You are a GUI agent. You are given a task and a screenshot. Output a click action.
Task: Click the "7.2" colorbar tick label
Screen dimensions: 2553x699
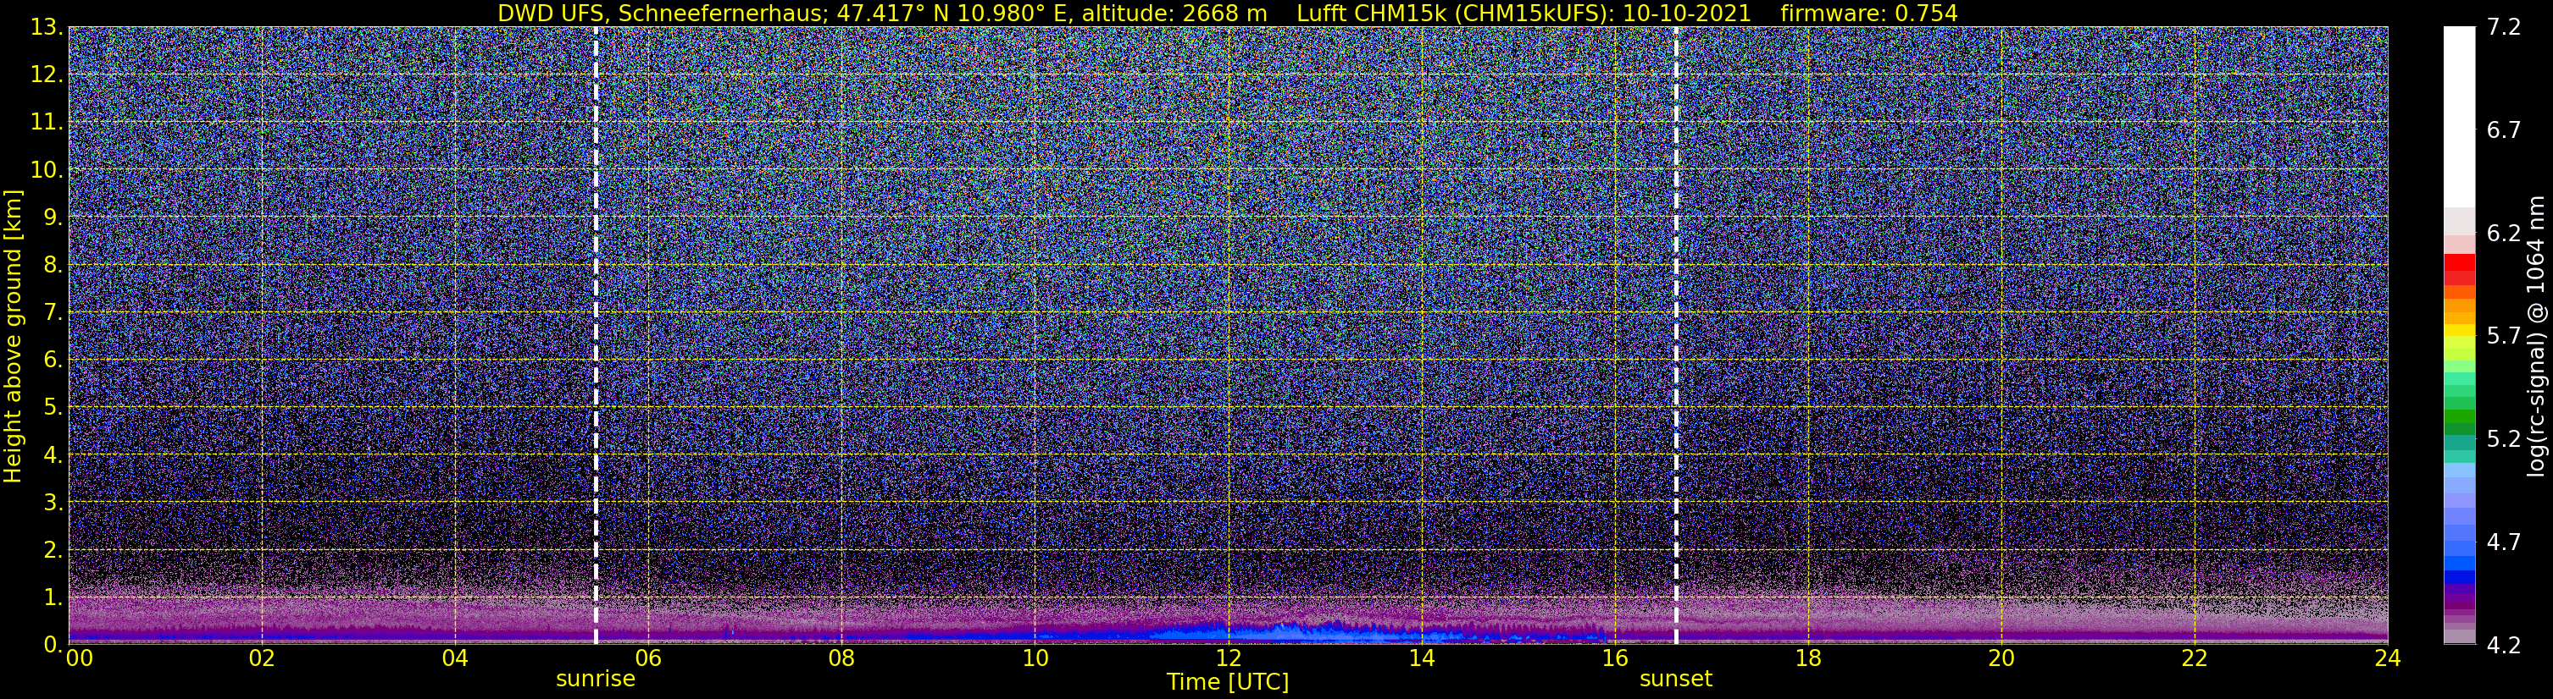[x=2504, y=28]
